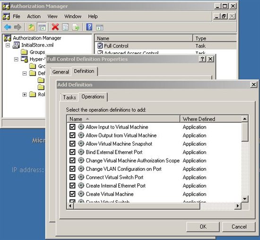
Task: Open the View menu
Action: (x=52, y=17)
